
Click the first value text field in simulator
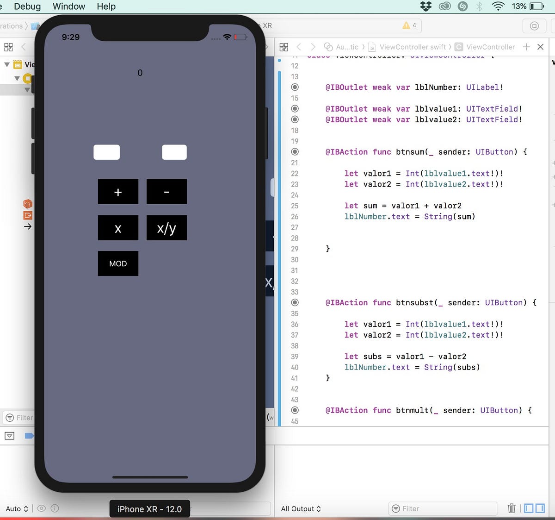tap(107, 152)
